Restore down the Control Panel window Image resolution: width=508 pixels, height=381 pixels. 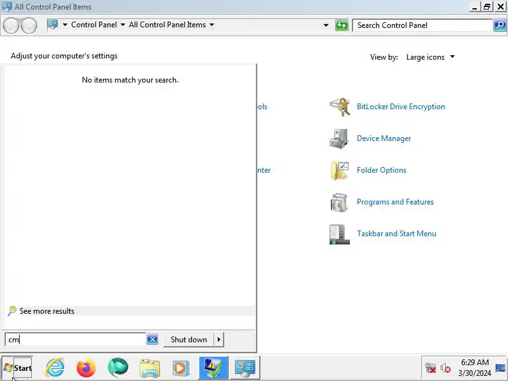pyautogui.click(x=487, y=6)
